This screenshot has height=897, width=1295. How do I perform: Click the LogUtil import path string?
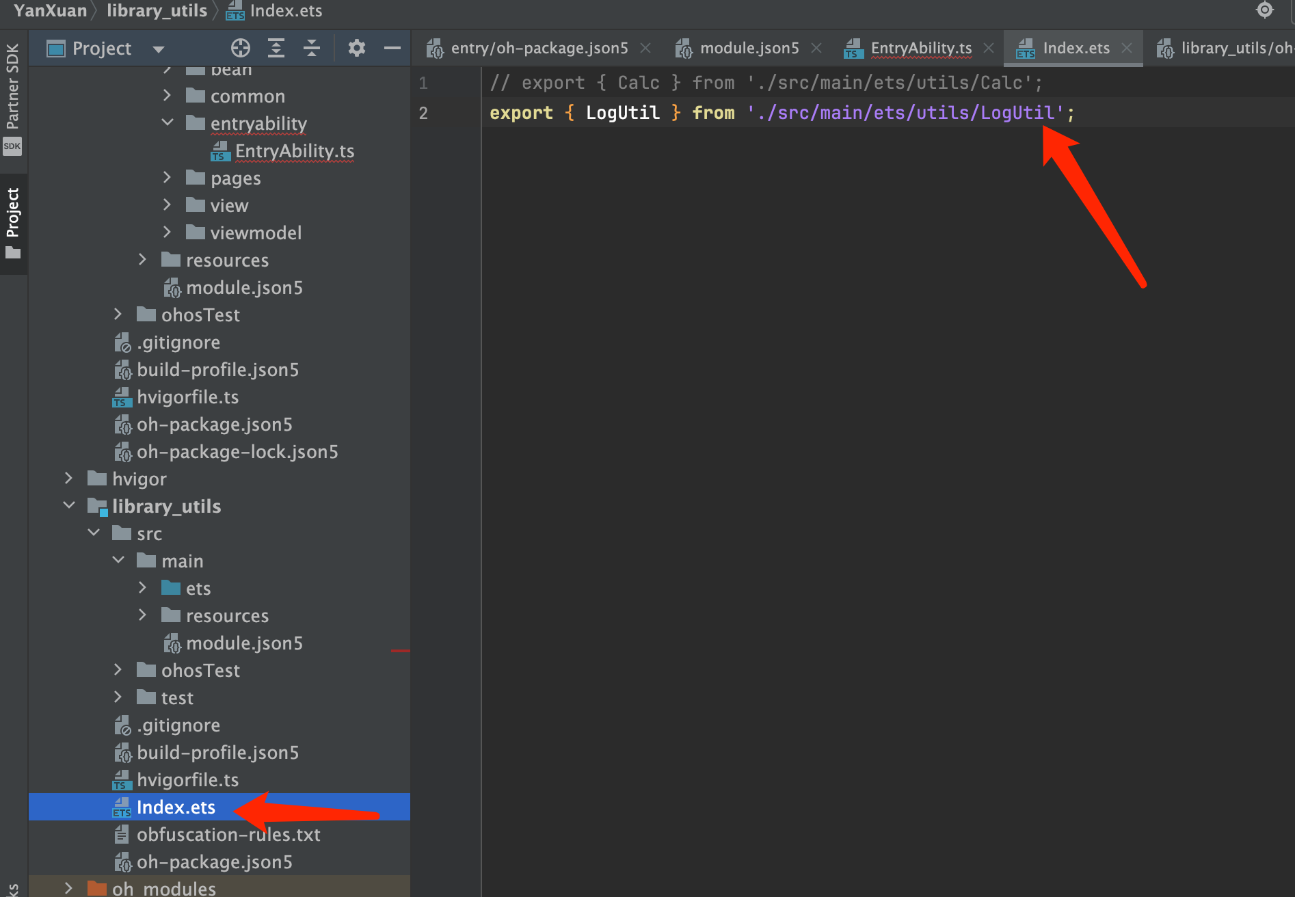(x=905, y=113)
